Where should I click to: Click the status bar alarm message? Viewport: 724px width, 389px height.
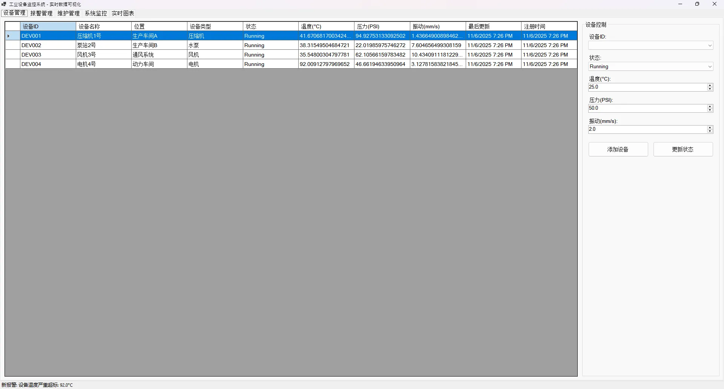[37, 385]
